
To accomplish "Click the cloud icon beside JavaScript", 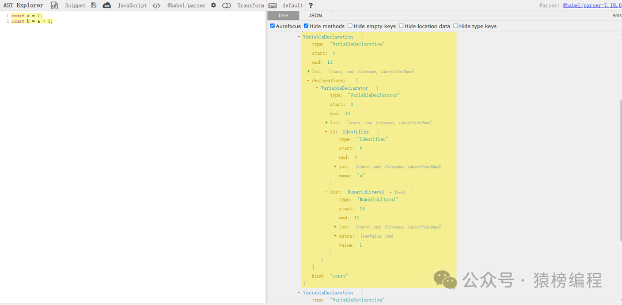I will (x=107, y=6).
